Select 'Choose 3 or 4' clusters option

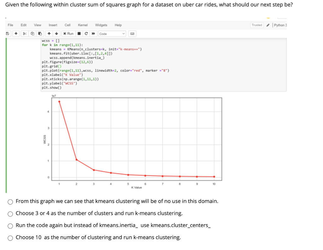pyautogui.click(x=10, y=214)
